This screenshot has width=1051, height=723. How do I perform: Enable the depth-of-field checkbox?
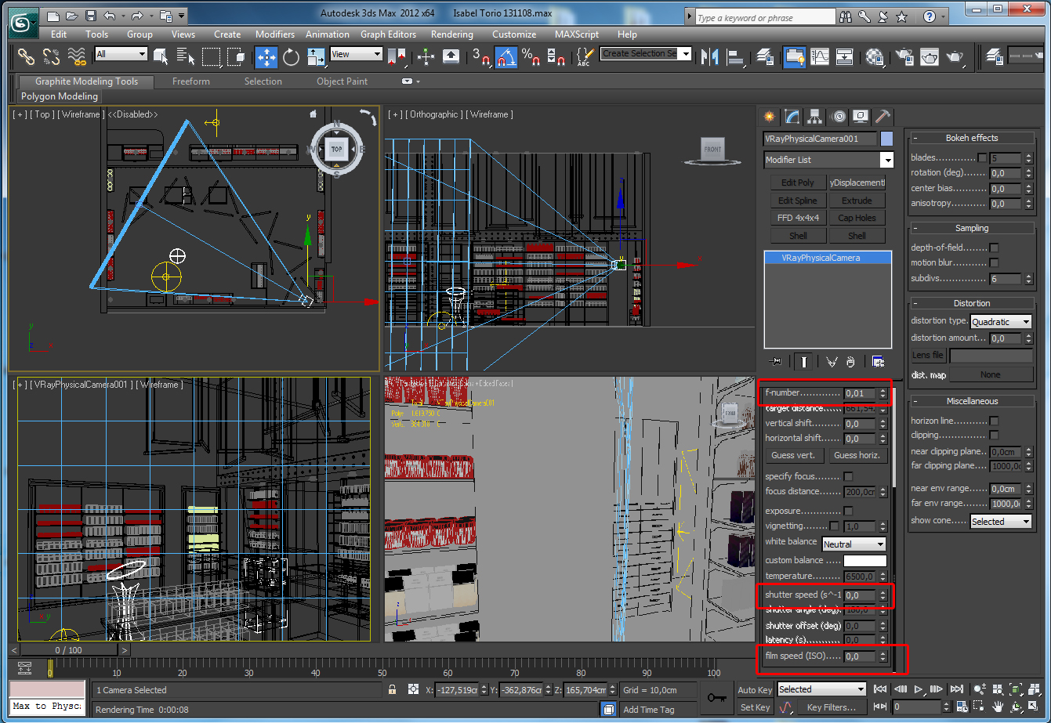(x=994, y=248)
